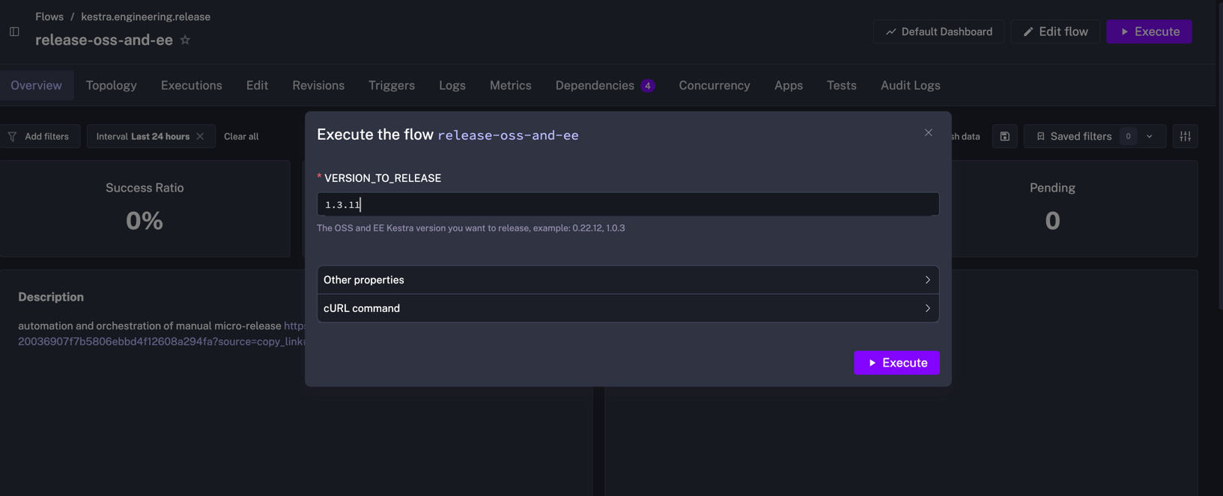Open the Saved filters dropdown
1223x496 pixels.
1094,136
